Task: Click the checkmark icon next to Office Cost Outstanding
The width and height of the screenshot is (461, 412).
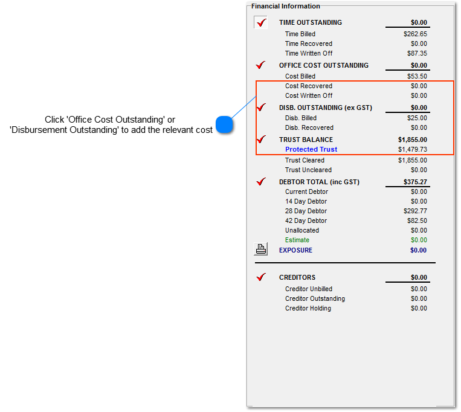Action: (x=261, y=65)
